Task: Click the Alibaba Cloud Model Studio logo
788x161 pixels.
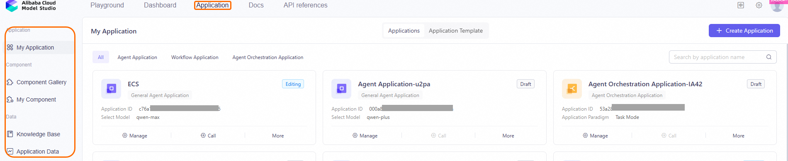Action: [31, 5]
